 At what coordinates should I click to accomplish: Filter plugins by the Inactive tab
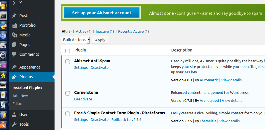coord(102,31)
